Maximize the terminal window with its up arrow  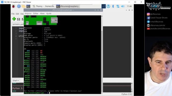[x=98, y=10]
